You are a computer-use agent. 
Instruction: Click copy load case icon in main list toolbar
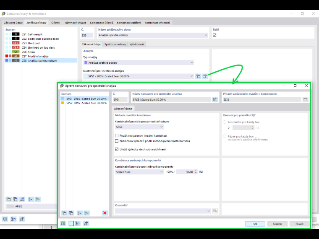click(15, 199)
